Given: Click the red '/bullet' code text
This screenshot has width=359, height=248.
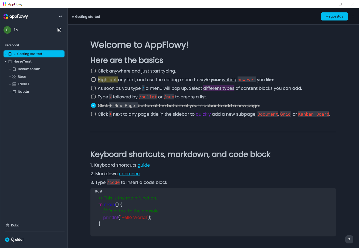Looking at the screenshot, I should pyautogui.click(x=148, y=97).
